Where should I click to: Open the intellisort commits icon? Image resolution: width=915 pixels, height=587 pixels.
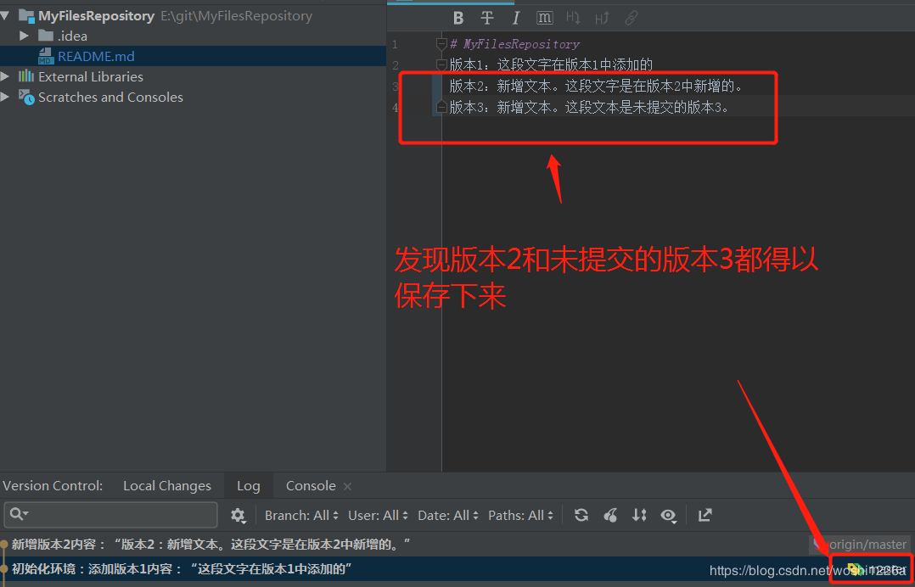tap(639, 515)
